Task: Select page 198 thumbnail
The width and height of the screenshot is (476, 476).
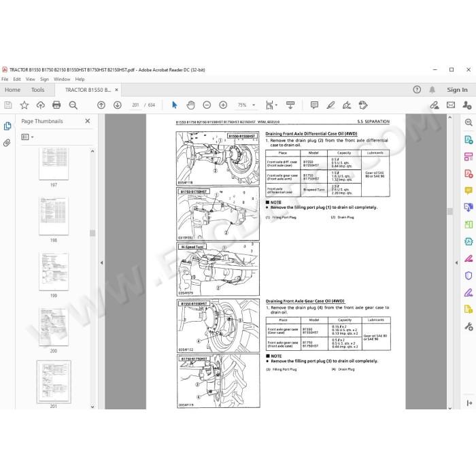Action: [54, 216]
